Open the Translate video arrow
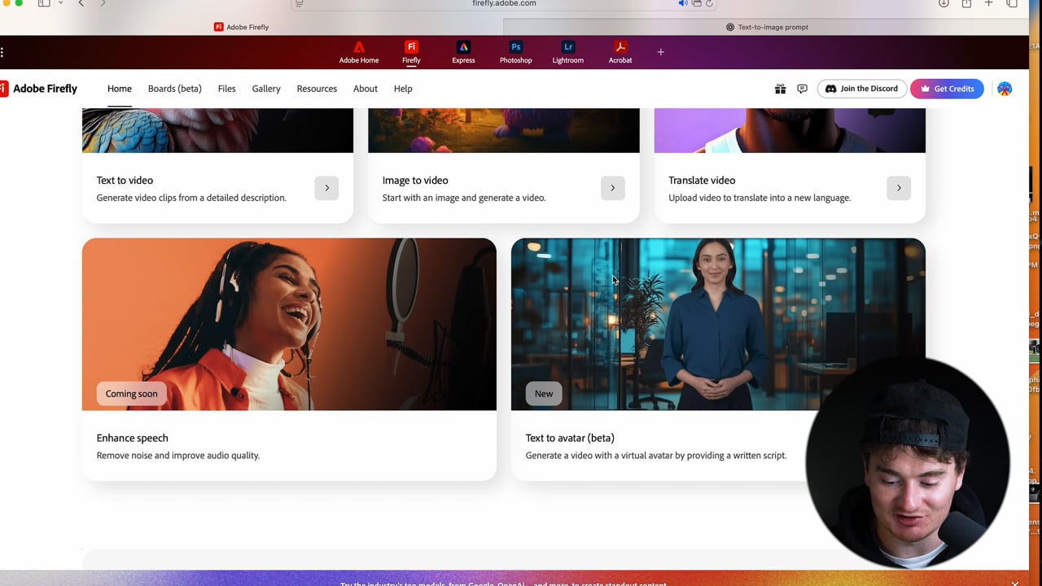Image resolution: width=1042 pixels, height=586 pixels. pos(898,188)
